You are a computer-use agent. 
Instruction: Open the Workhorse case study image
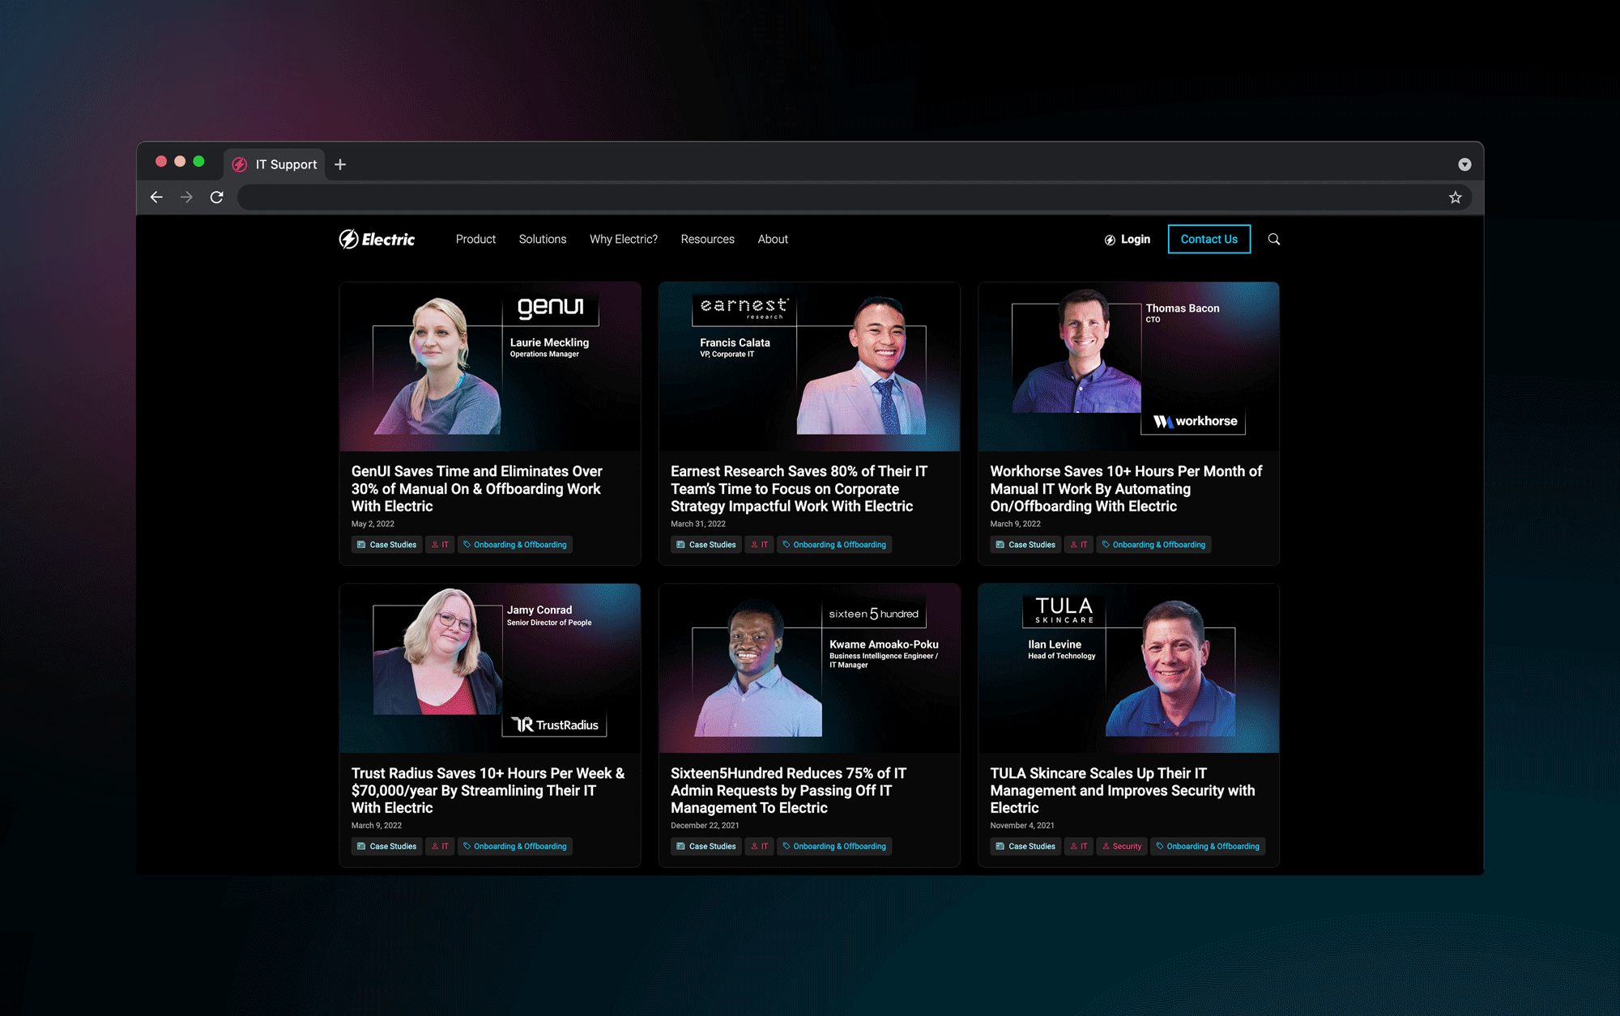pyautogui.click(x=1128, y=366)
